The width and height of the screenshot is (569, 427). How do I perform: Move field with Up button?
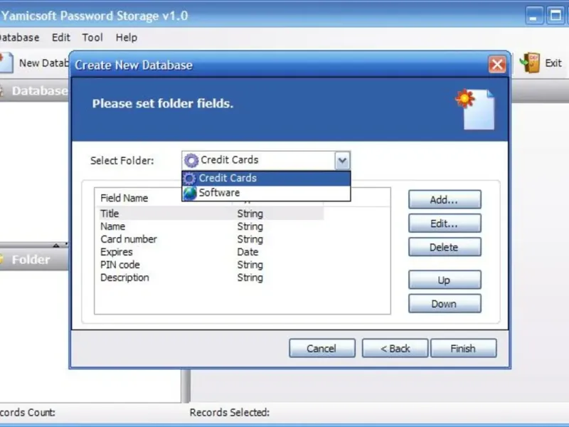[x=445, y=280]
